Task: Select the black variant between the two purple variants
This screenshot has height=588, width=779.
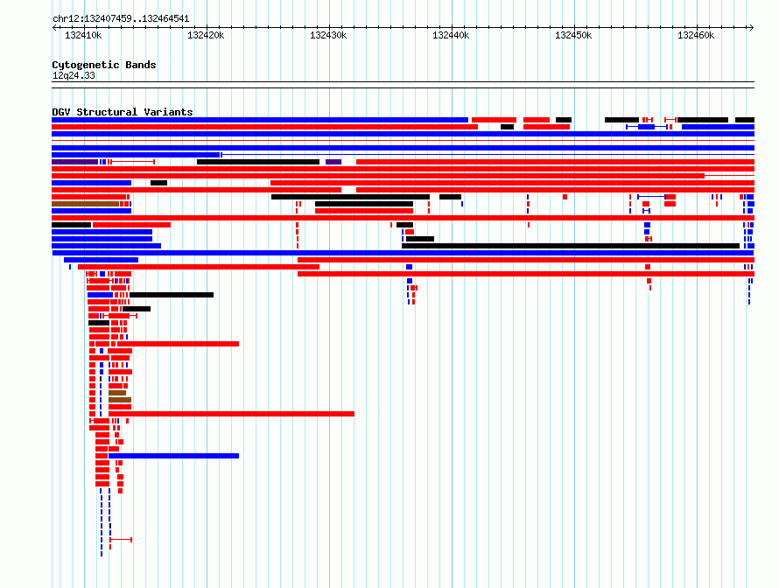Action: click(x=258, y=162)
